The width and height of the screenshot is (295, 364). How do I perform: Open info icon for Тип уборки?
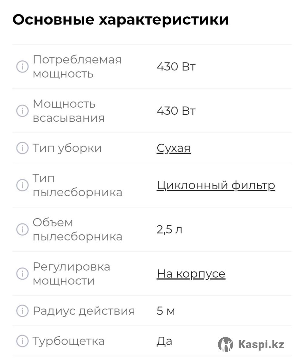[22, 148]
